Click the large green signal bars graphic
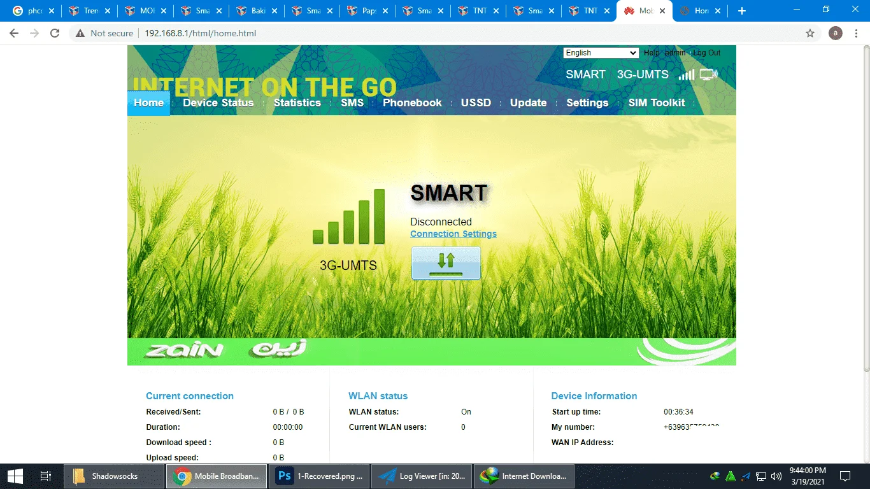This screenshot has width=870, height=489. [349, 216]
